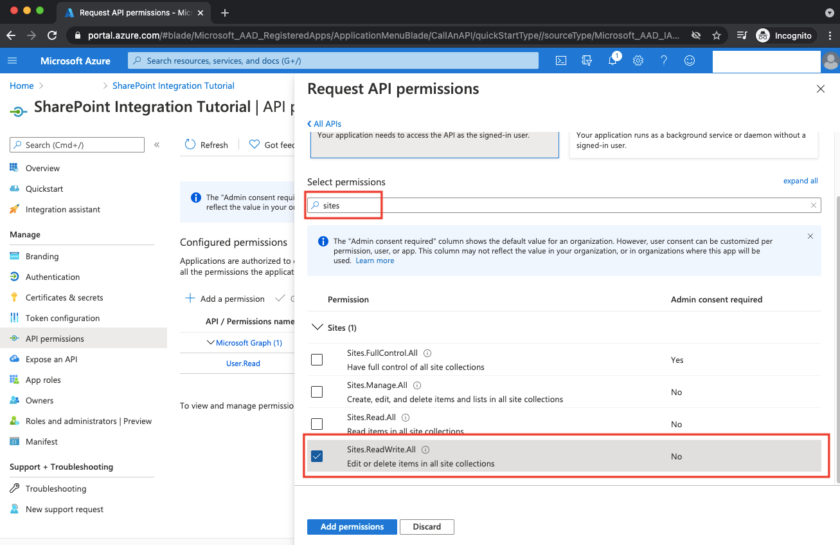Collapse the left menu with chevrons
The width and height of the screenshot is (840, 545).
157,145
